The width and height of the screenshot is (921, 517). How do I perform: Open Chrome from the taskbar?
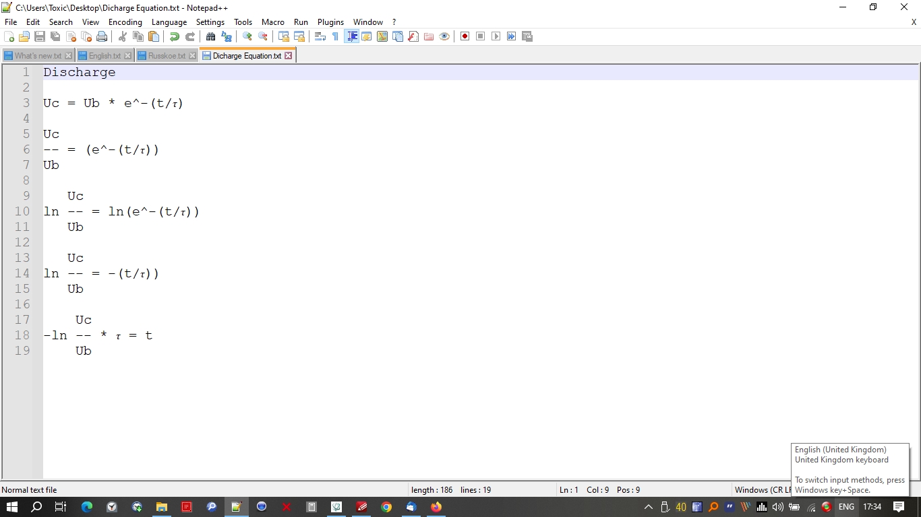coord(386,507)
